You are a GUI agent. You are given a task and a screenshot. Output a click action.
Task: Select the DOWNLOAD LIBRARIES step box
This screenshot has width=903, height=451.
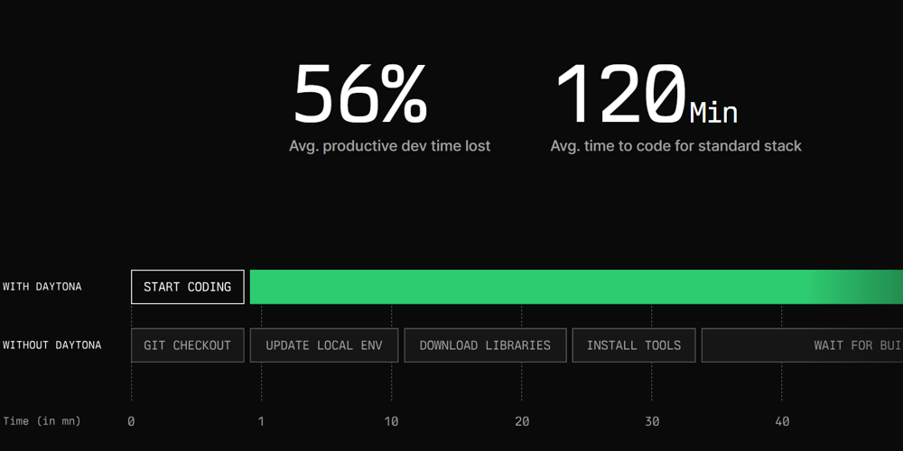point(485,345)
